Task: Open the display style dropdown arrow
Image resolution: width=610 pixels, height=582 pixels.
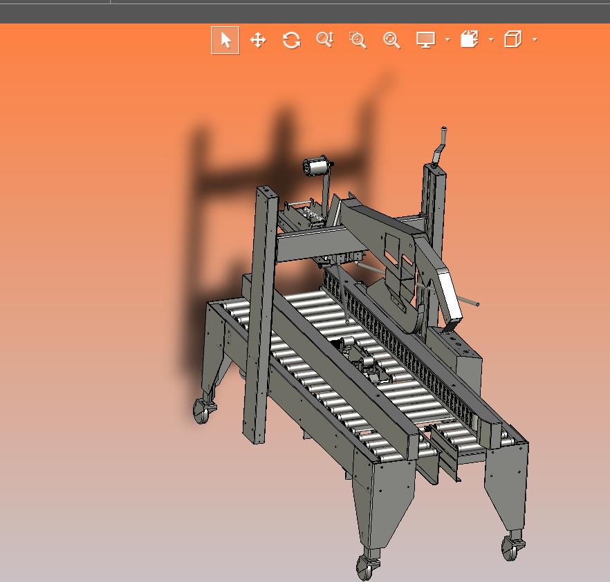Action: pyautogui.click(x=447, y=39)
